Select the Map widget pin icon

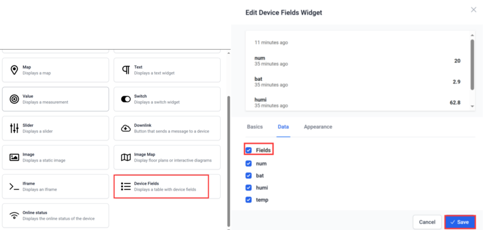point(14,70)
